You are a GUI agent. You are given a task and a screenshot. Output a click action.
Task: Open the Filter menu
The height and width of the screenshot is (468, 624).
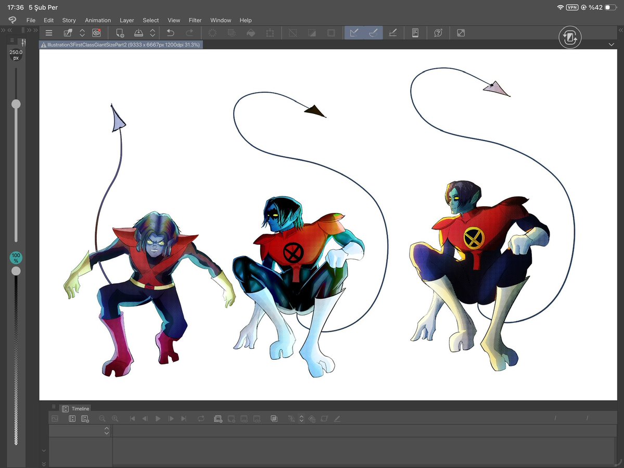click(x=195, y=20)
